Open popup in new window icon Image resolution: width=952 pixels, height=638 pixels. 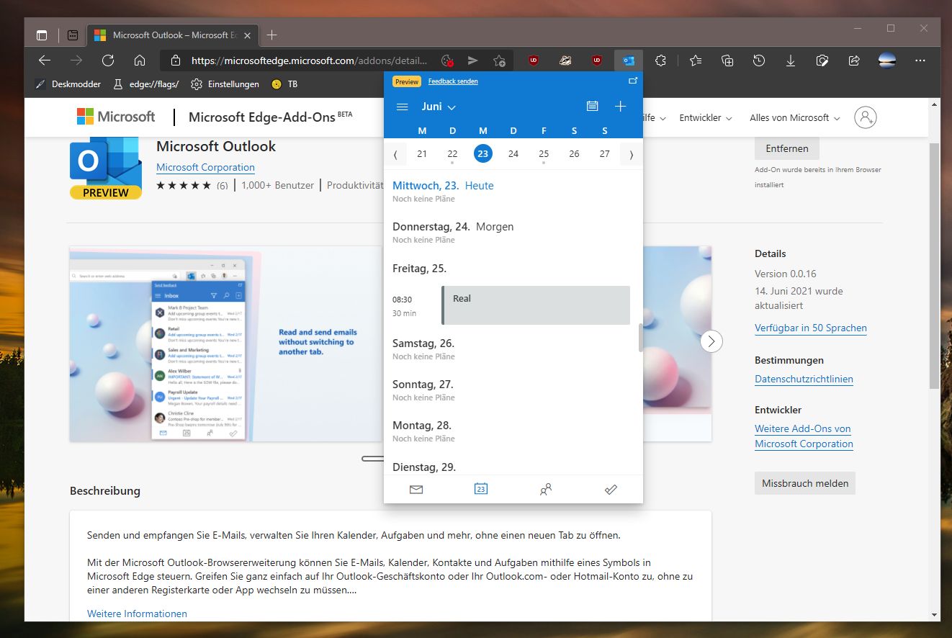pyautogui.click(x=633, y=81)
